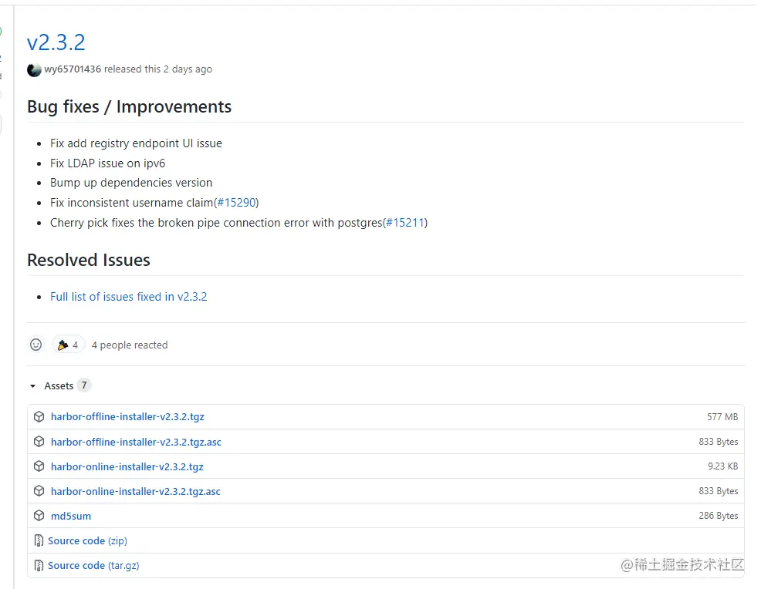Image resolution: width=761 pixels, height=589 pixels.
Task: Click the 9.23 KB file size
Action: tap(722, 466)
